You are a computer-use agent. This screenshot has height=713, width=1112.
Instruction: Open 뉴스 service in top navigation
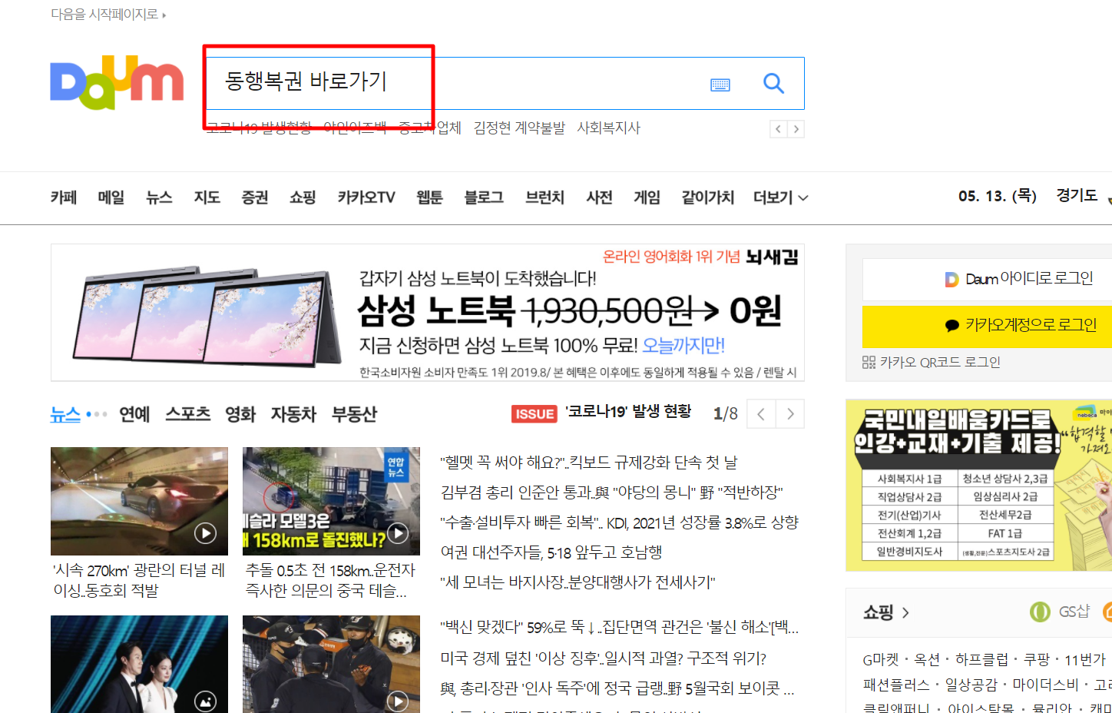(x=159, y=197)
